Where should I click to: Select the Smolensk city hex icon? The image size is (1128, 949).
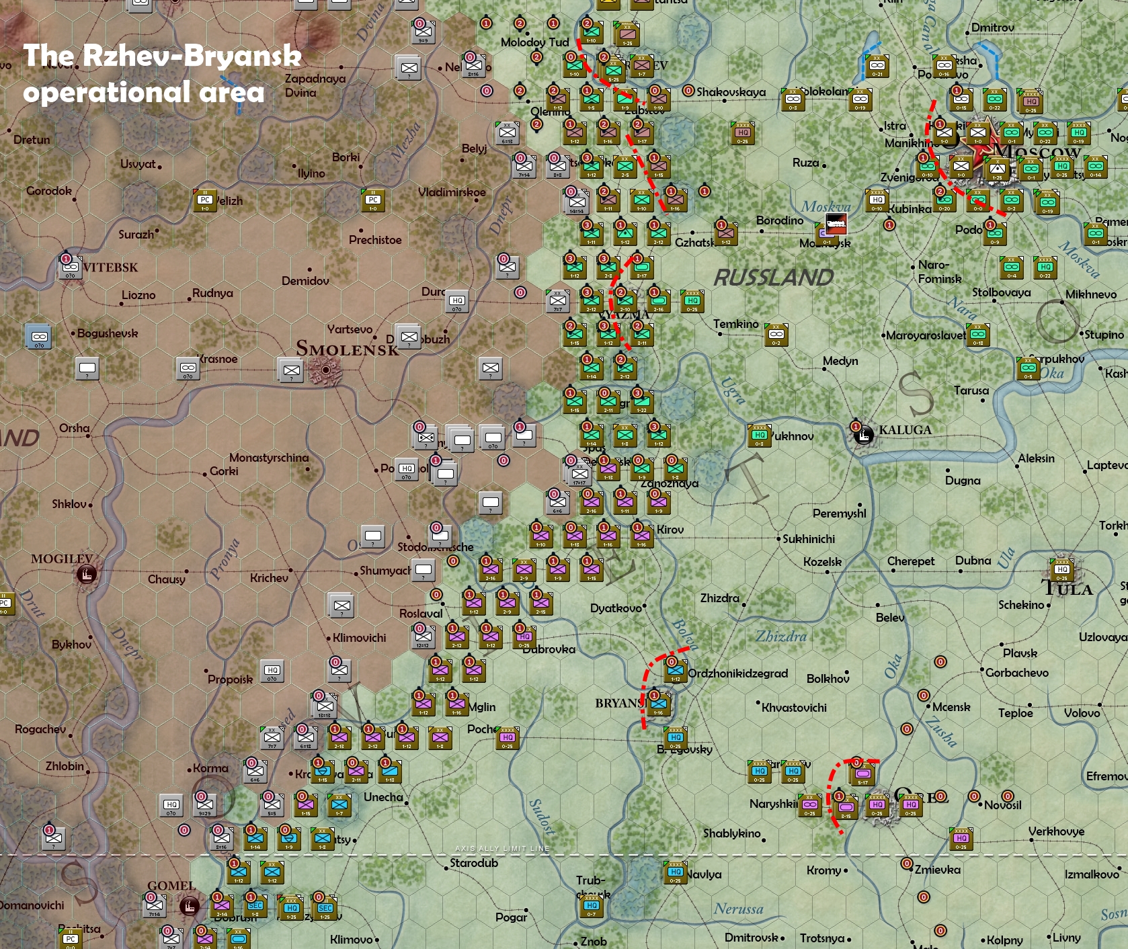pyautogui.click(x=326, y=370)
